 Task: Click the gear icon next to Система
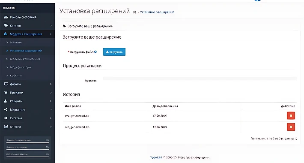click(6, 118)
